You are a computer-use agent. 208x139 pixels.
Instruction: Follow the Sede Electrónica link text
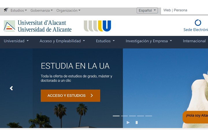(x=196, y=30)
